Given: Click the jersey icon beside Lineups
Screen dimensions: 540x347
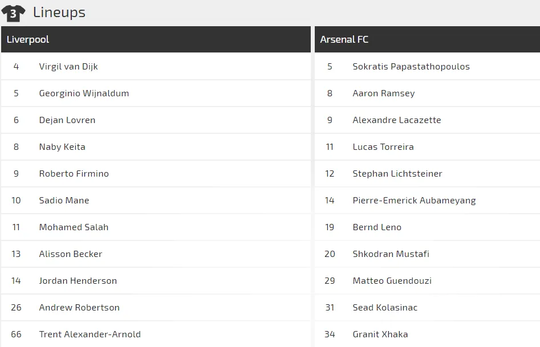Looking at the screenshot, I should pos(13,13).
